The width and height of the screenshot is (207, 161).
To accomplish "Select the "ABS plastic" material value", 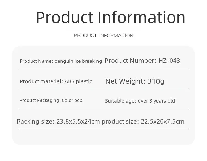I will [78, 81].
